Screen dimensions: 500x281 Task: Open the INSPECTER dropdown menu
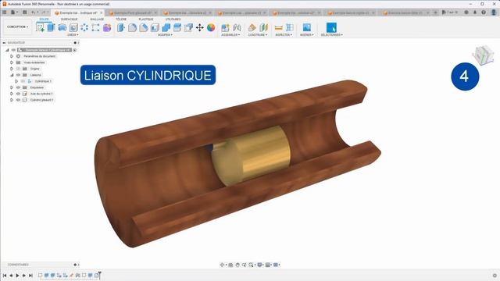(284, 34)
